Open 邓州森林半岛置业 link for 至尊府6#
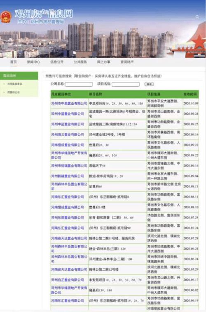206x312 pixels. 69,187
